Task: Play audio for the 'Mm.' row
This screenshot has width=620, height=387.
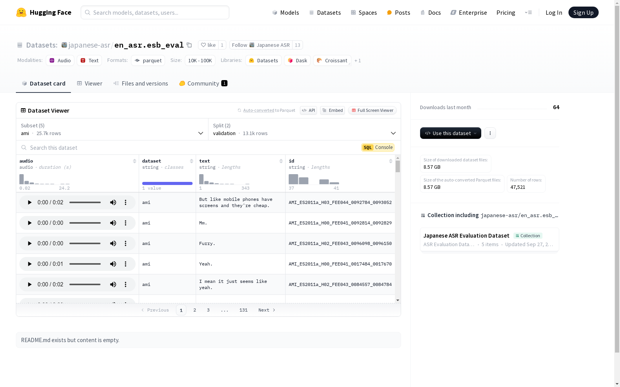Action: coord(29,223)
